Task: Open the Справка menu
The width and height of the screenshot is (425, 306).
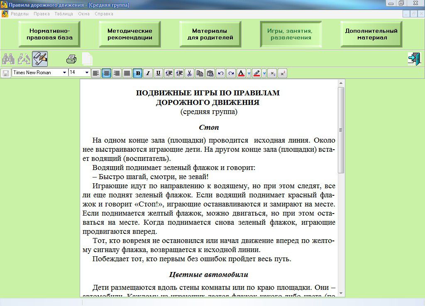Action: tap(104, 14)
